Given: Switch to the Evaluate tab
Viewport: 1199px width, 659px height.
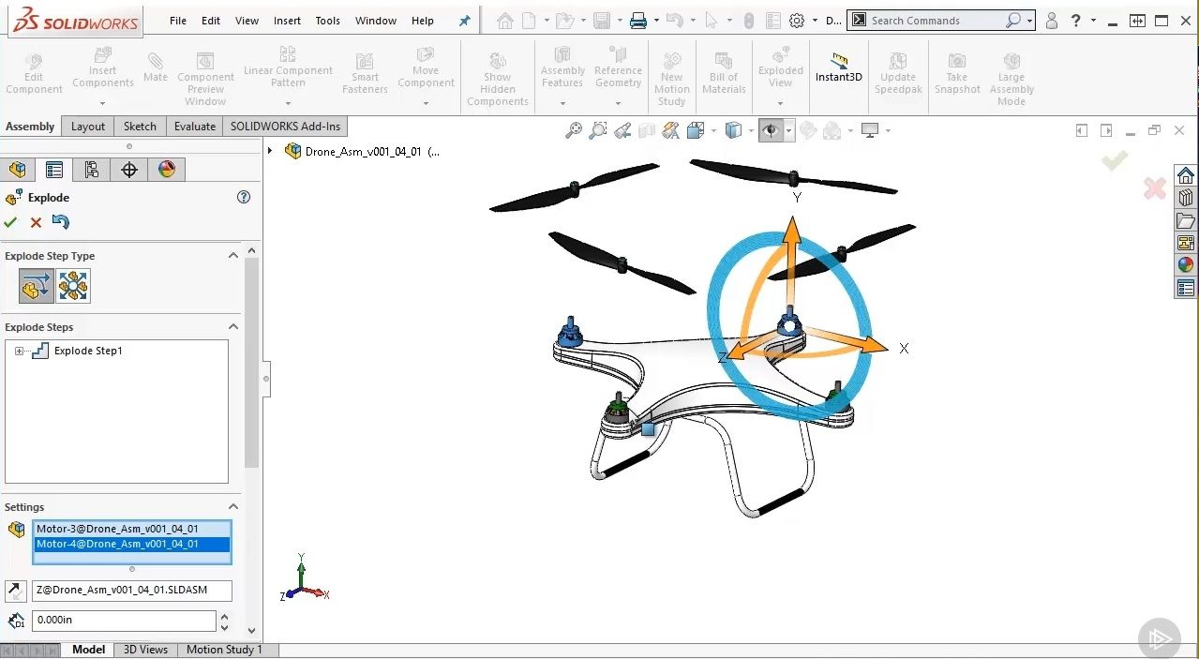Looking at the screenshot, I should click(x=195, y=127).
